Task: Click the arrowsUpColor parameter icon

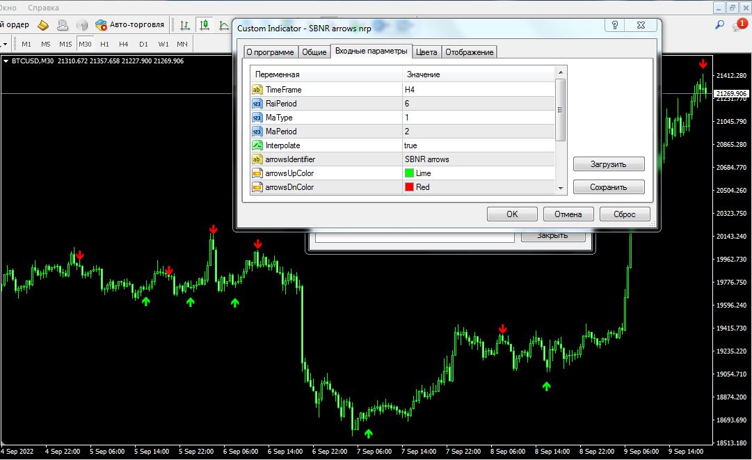Action: click(x=257, y=173)
